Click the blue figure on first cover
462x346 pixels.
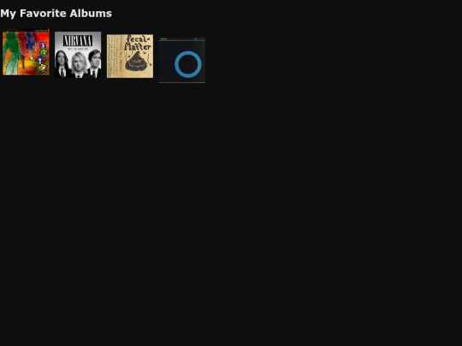[x=31, y=44]
